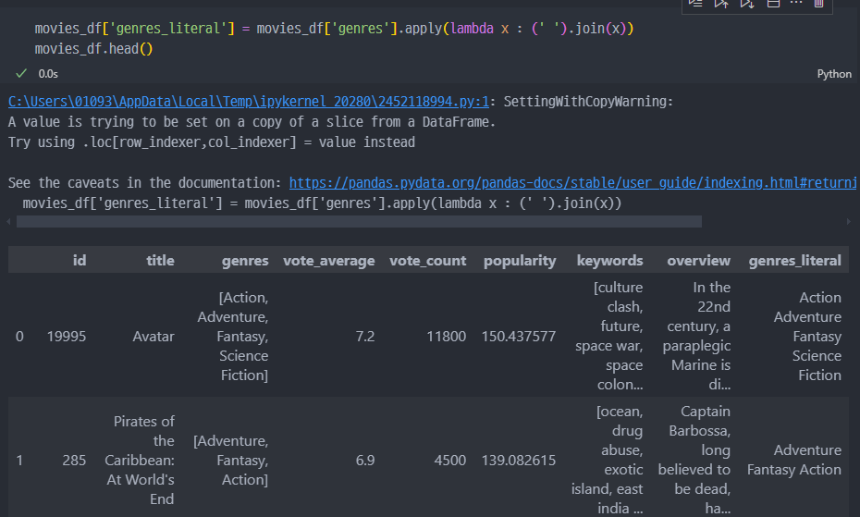860x517 pixels.
Task: Click the 'Captain Barbossa' overview cell
Action: pyautogui.click(x=694, y=461)
